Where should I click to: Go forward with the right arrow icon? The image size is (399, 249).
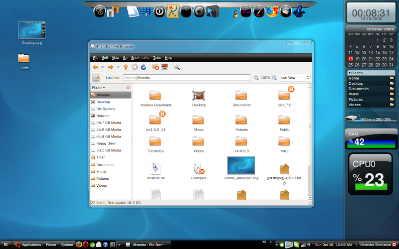(x=111, y=67)
